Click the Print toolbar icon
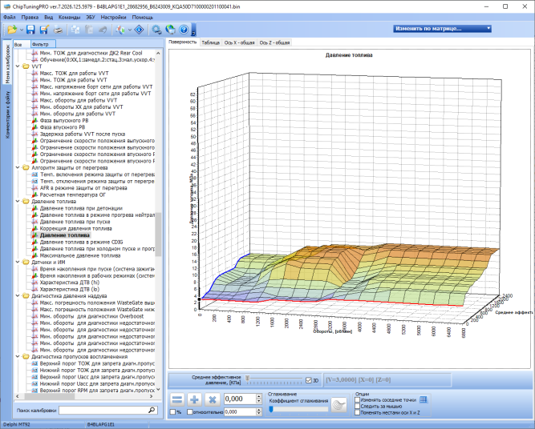 [59, 30]
